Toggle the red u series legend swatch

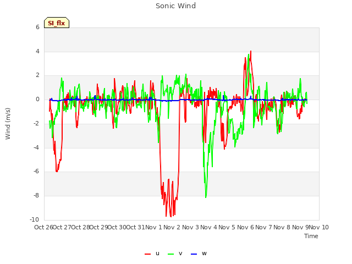pos(147,254)
